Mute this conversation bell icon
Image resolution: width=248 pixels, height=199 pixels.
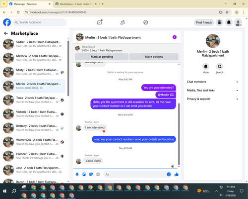coord(206,67)
